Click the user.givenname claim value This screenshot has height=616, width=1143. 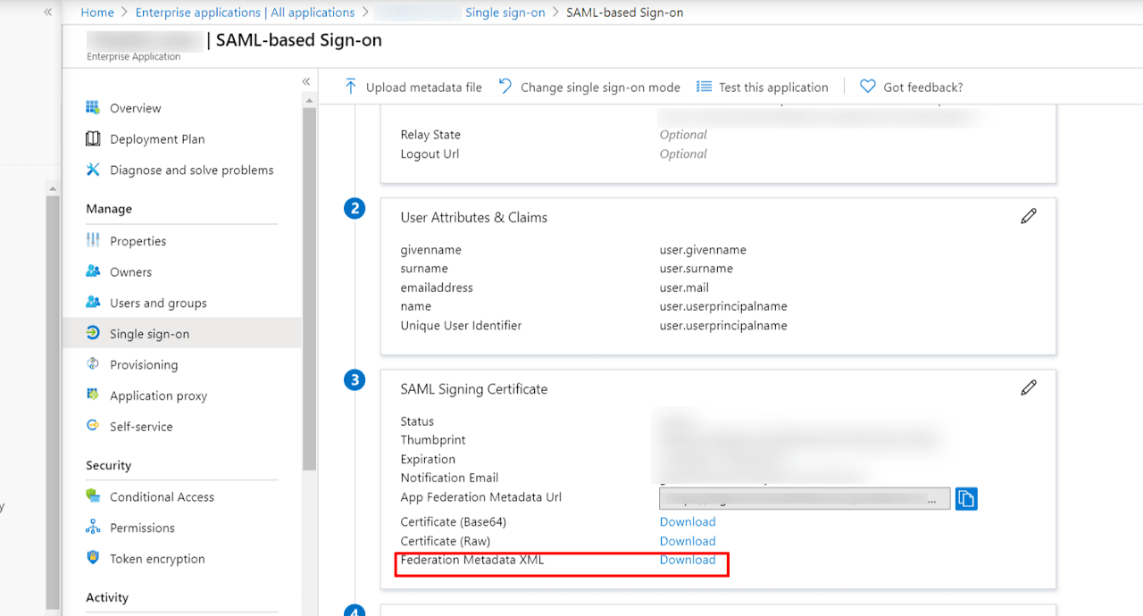click(x=703, y=250)
